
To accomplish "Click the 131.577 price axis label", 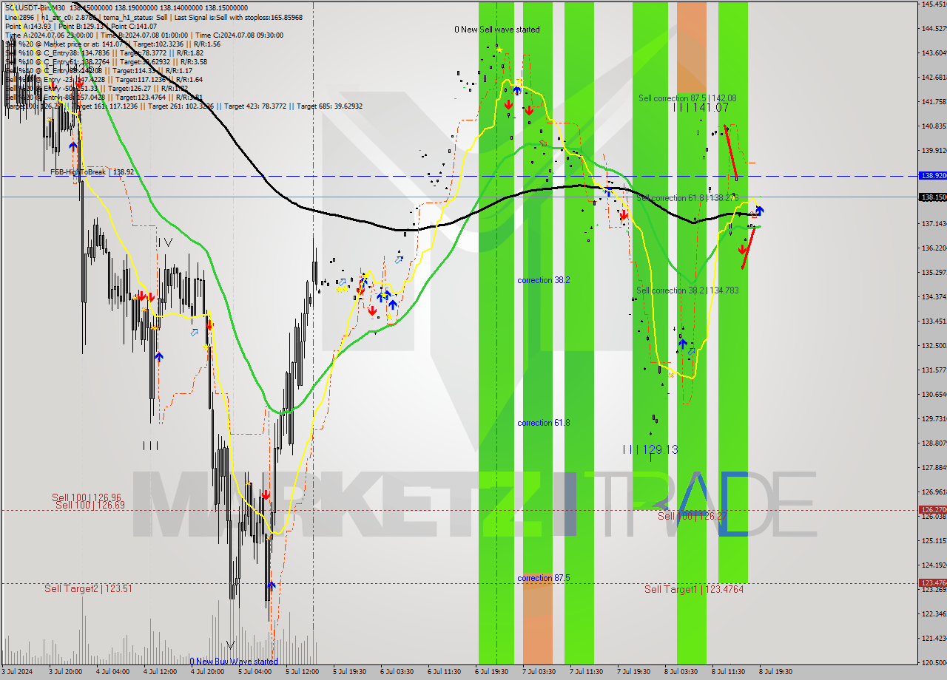I will (x=934, y=370).
